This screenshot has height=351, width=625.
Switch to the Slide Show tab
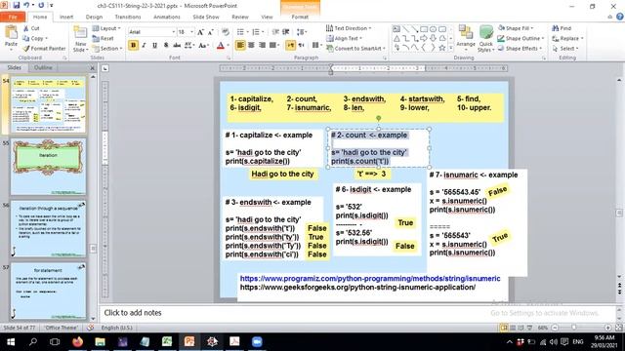pyautogui.click(x=206, y=17)
